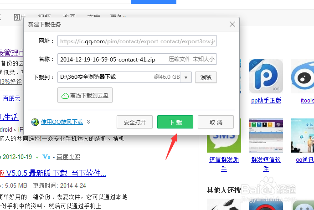This screenshot has height=210, width=314.
Task: Open the 群发短信软件 link
Action: 266,164
